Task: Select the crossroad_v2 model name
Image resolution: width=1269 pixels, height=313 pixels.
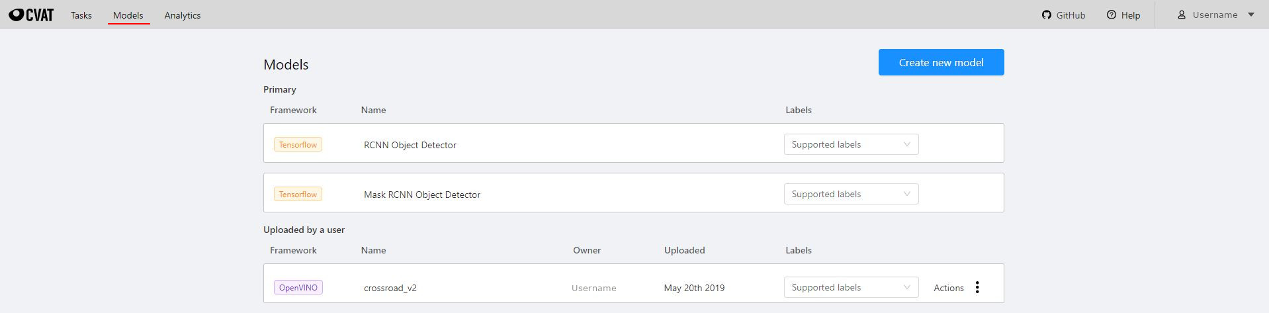Action: click(390, 288)
